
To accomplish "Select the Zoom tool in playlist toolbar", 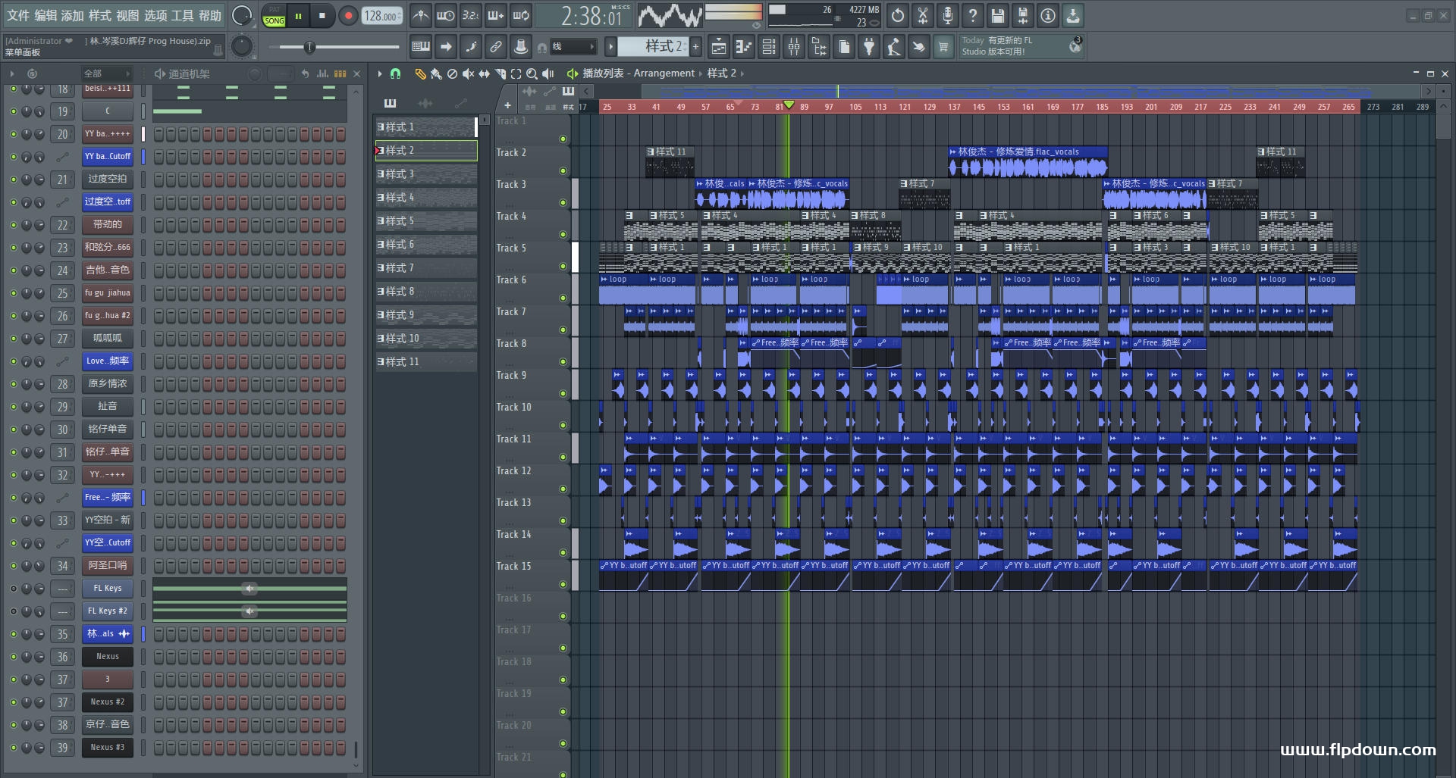I will pyautogui.click(x=532, y=73).
